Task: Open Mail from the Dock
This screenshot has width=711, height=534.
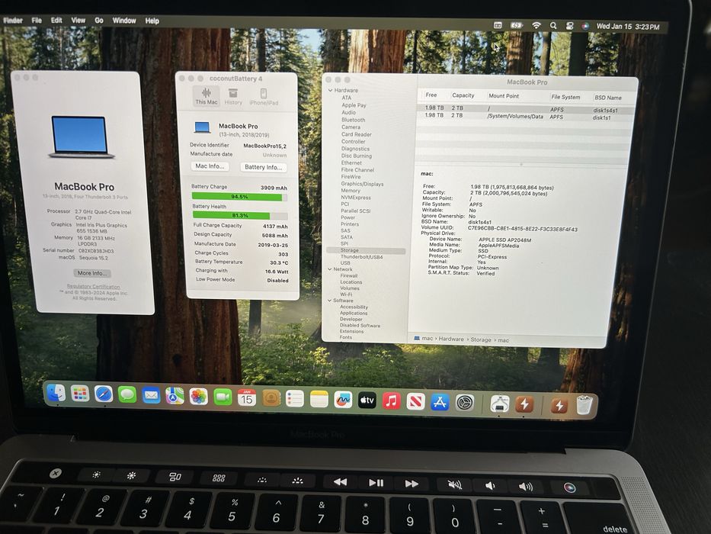Action: point(151,395)
